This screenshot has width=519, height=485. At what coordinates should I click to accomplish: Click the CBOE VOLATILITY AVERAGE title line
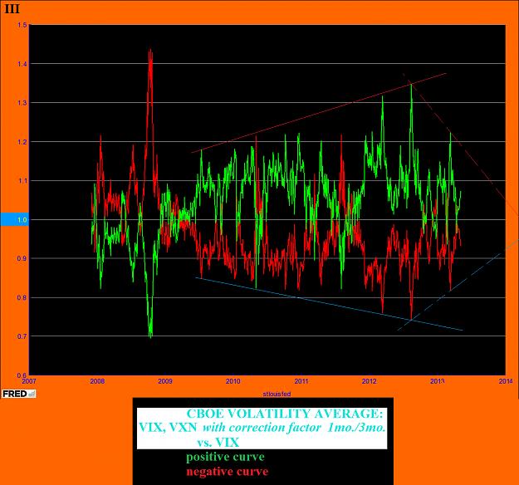[x=285, y=414]
